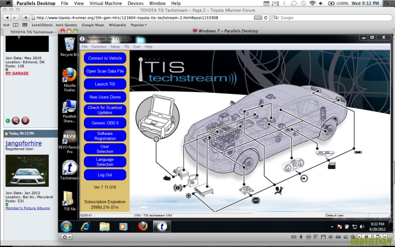Image resolution: width=395 pixels, height=247 pixels.
Task: Open Language Selection
Action: pyautogui.click(x=105, y=162)
